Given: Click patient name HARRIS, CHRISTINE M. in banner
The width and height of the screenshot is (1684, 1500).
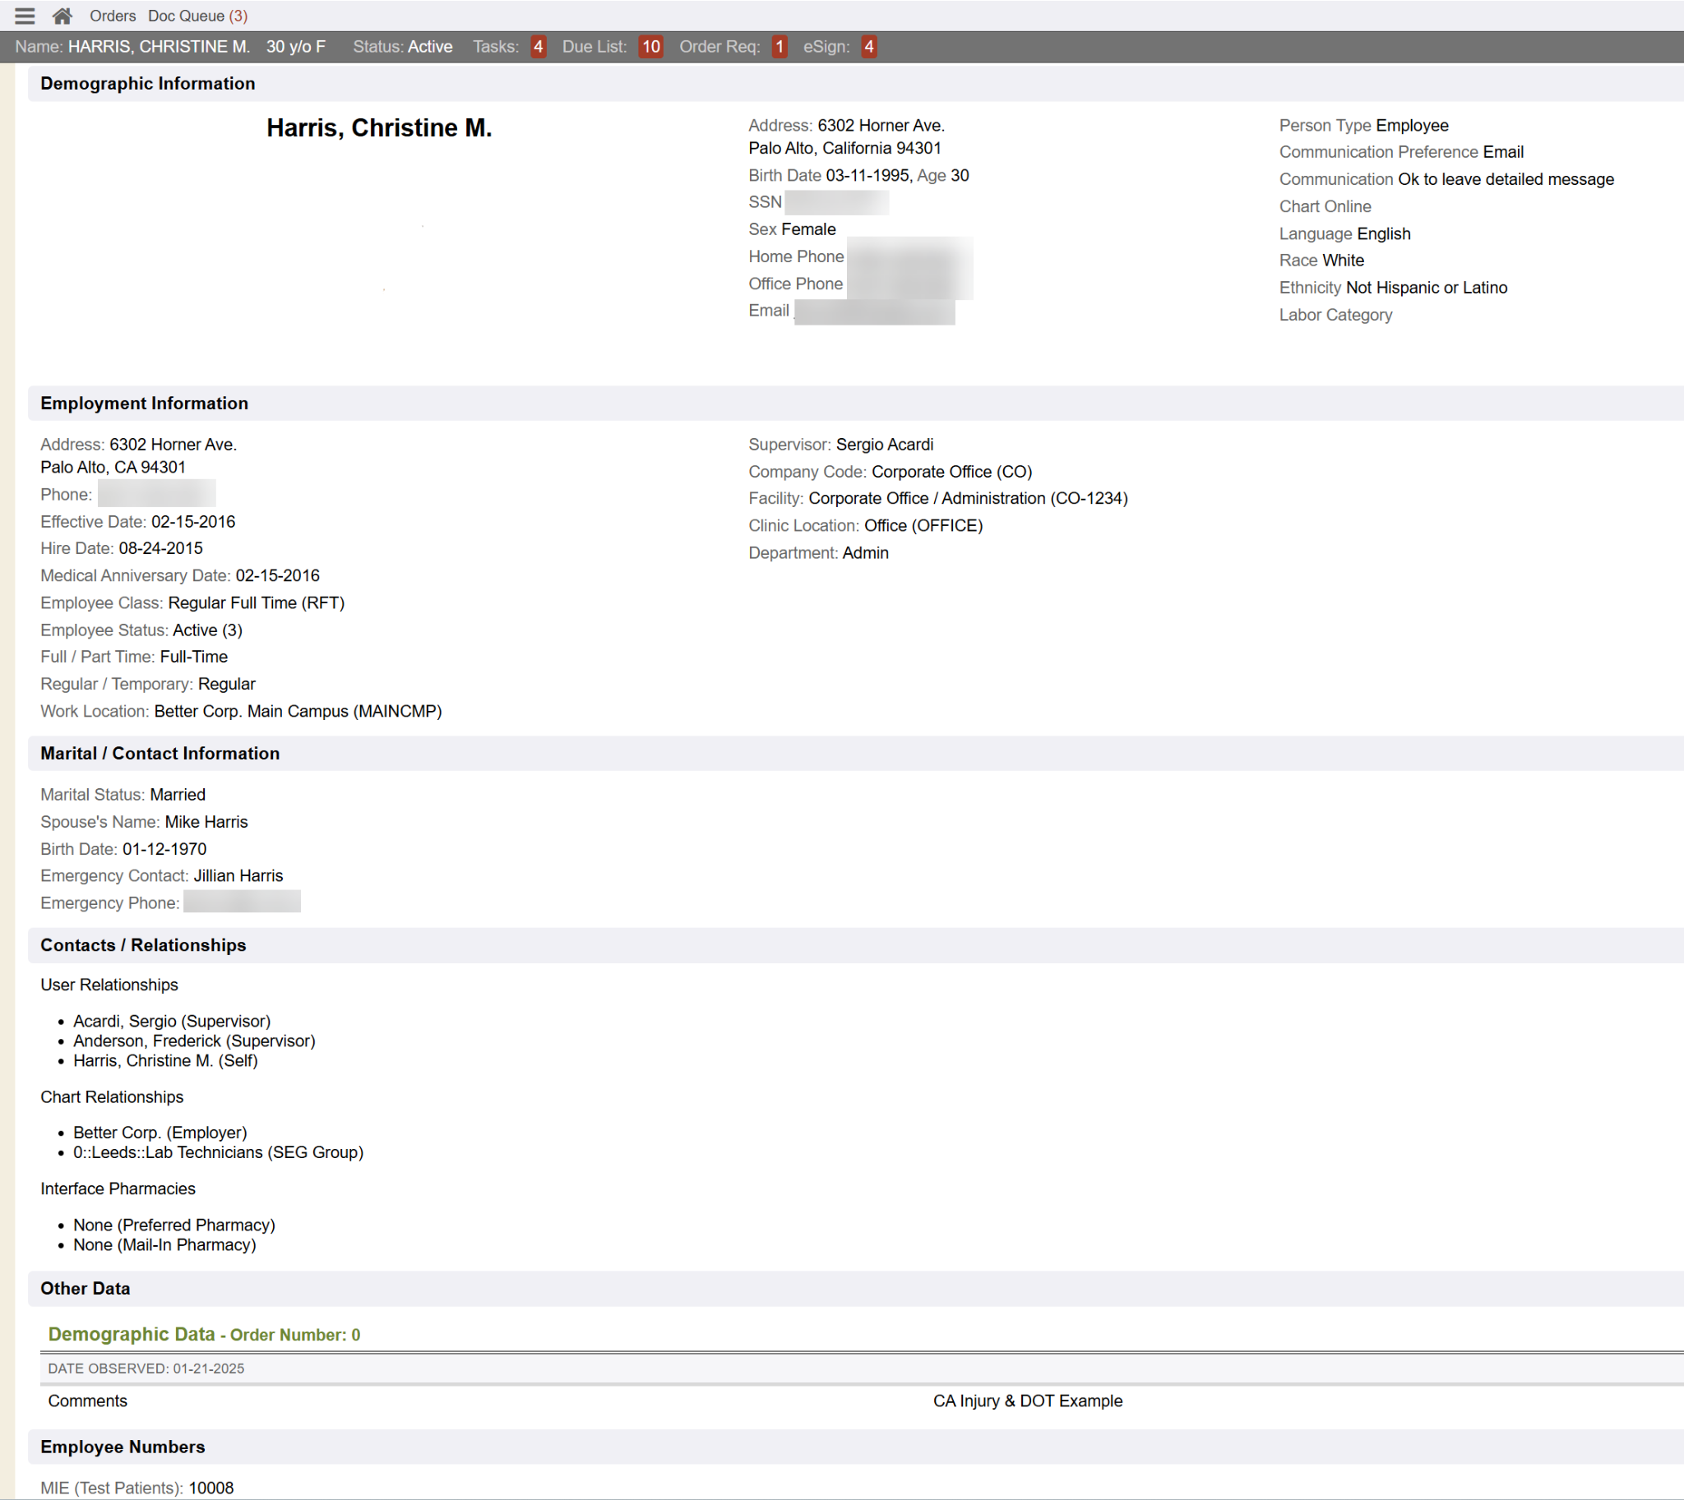Looking at the screenshot, I should pos(159,47).
